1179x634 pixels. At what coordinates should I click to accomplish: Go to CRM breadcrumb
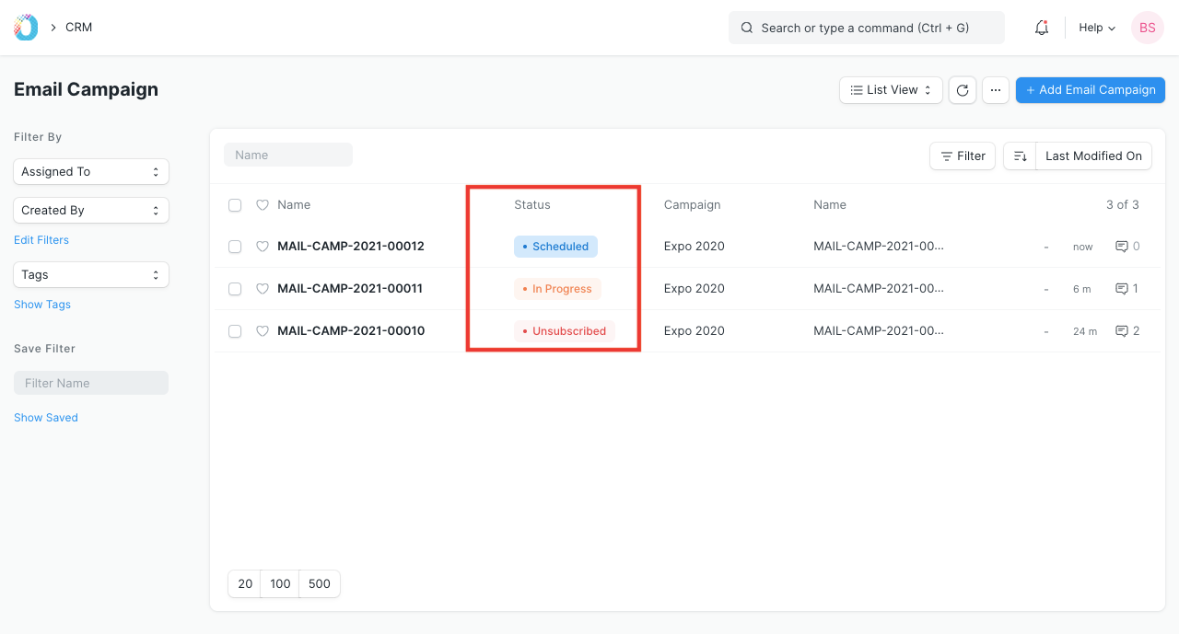point(79,28)
